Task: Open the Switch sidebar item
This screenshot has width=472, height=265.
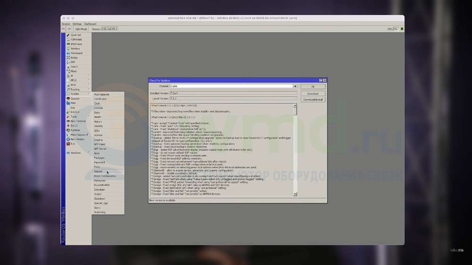Action: click(78, 67)
